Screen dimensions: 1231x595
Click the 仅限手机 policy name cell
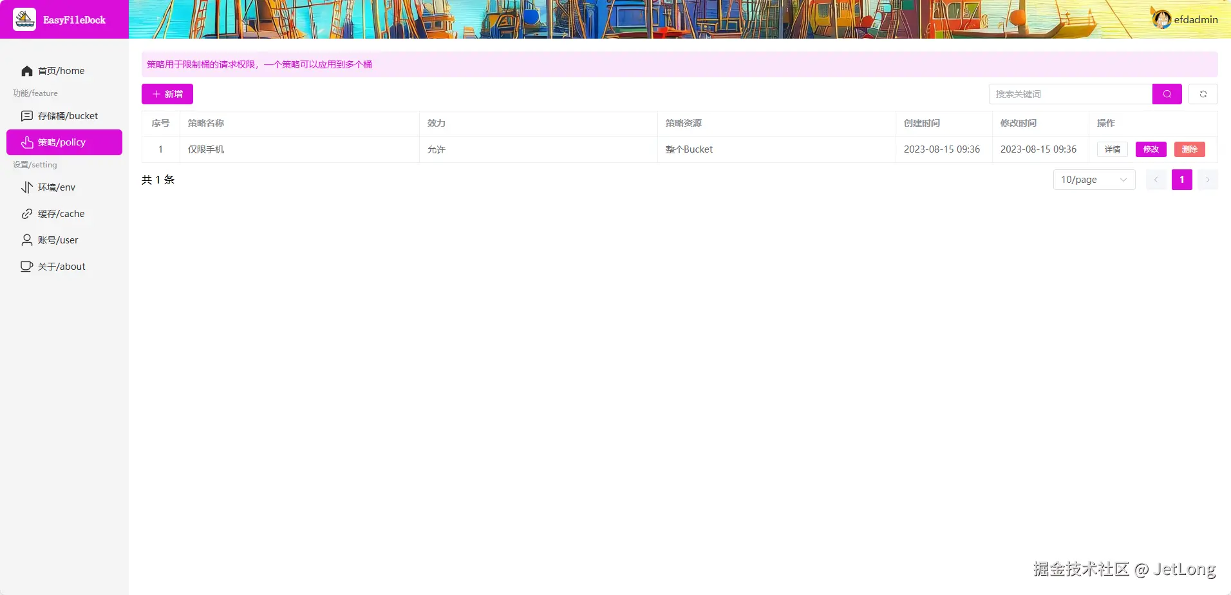(x=299, y=149)
